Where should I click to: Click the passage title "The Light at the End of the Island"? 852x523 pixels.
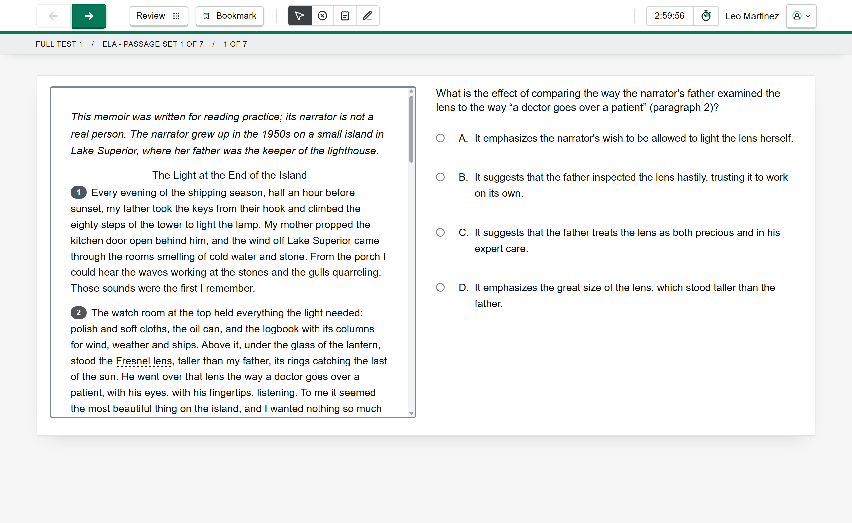point(229,175)
